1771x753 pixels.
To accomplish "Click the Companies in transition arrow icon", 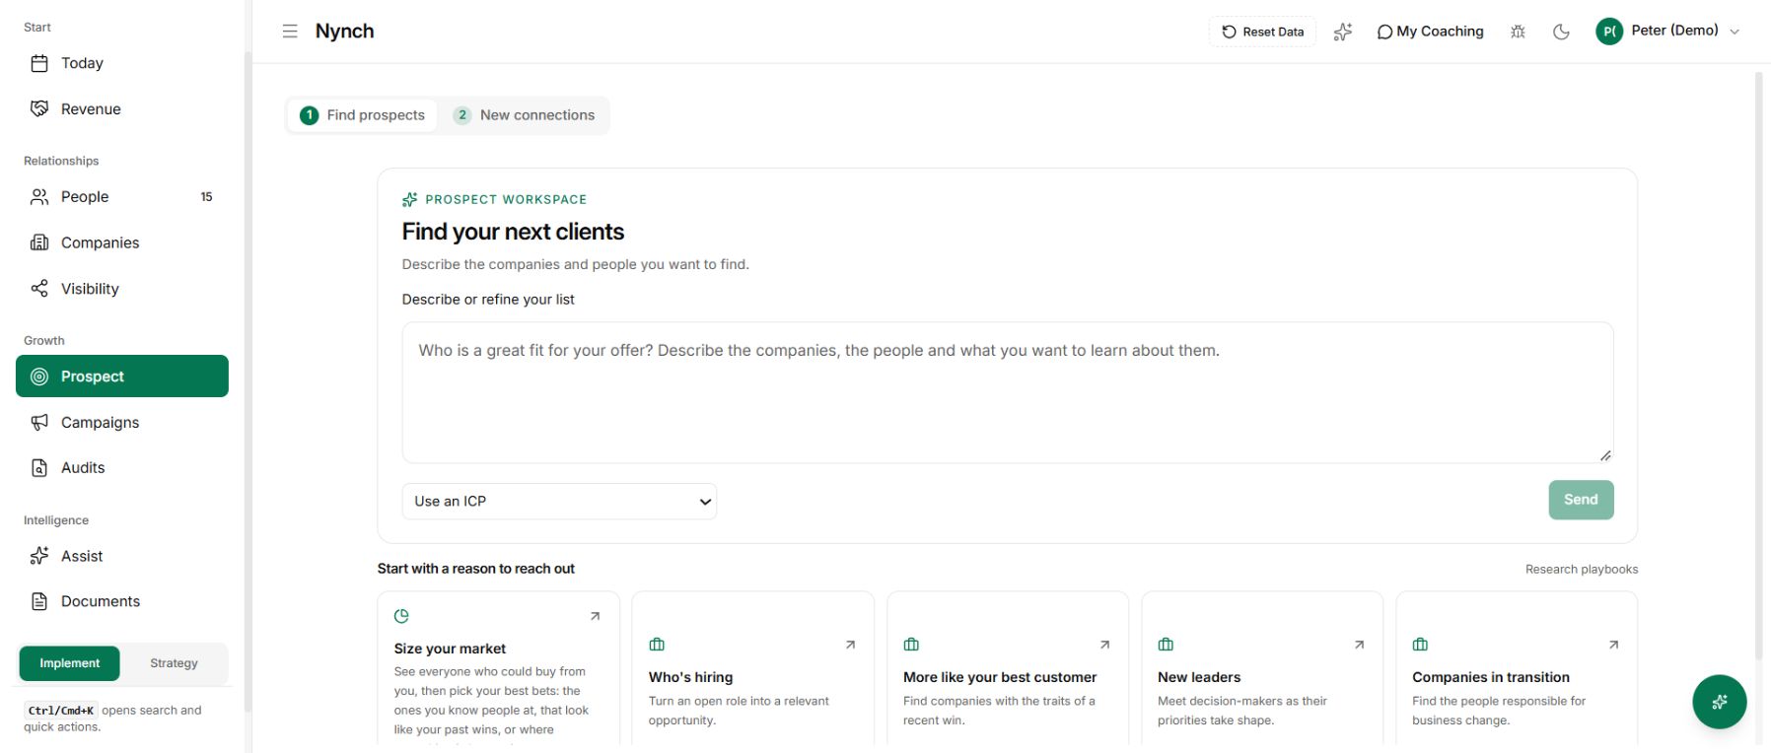I will pos(1613,645).
